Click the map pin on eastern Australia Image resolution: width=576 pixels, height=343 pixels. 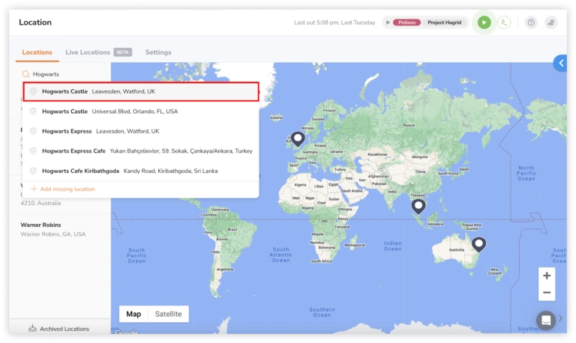(x=478, y=244)
